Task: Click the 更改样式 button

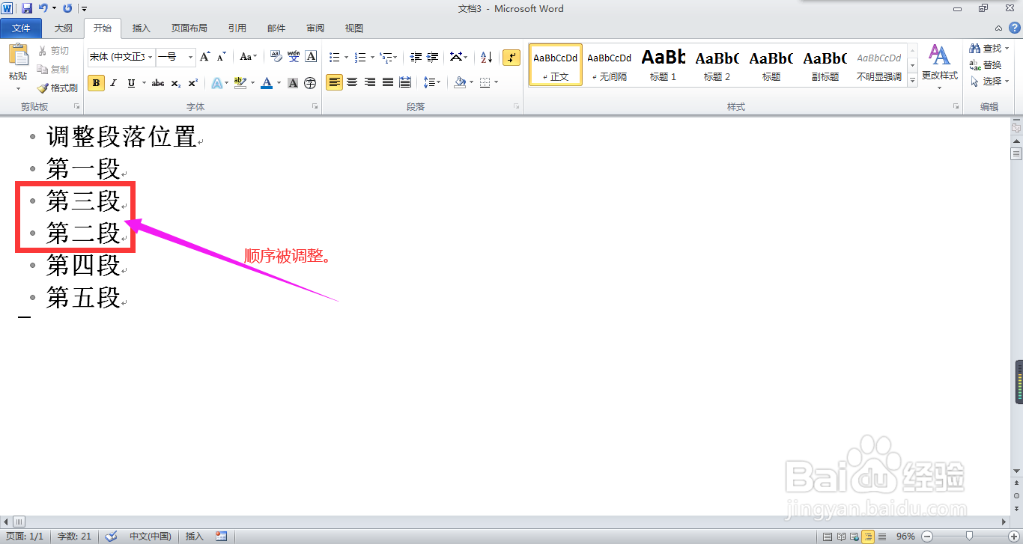Action: 939,65
